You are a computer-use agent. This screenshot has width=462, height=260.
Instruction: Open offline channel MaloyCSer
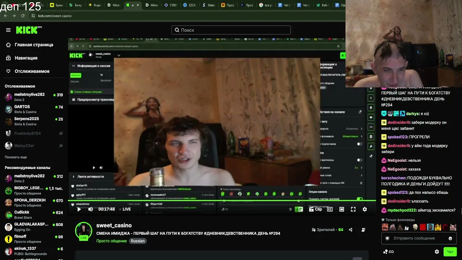(x=34, y=146)
